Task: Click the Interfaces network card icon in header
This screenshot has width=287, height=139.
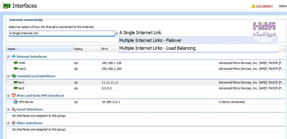Action: tap(7, 6)
